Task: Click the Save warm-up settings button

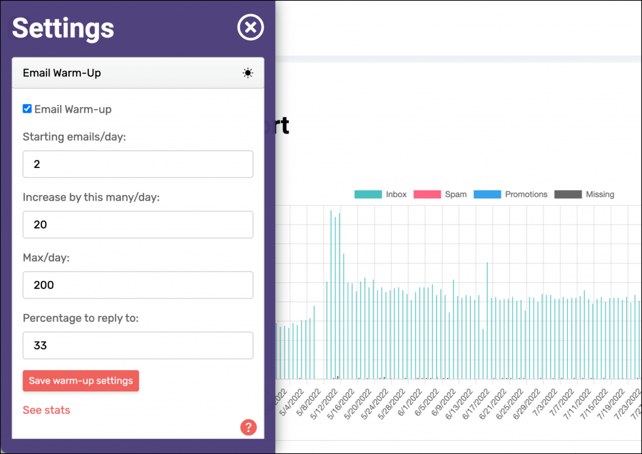Action: tap(80, 381)
